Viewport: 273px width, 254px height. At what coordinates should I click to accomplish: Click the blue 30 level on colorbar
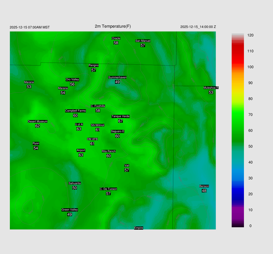[238, 178]
